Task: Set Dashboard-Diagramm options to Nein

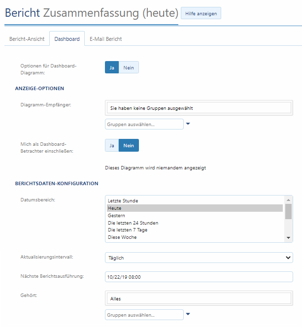Action: point(129,67)
